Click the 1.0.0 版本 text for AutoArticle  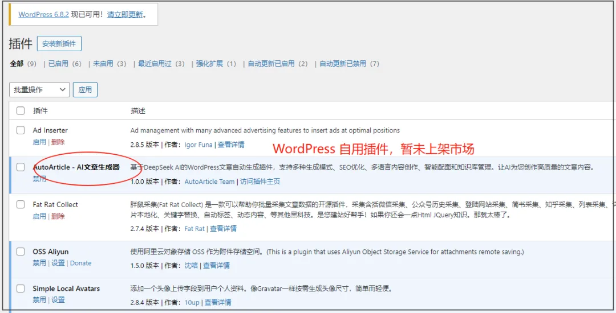tap(144, 182)
